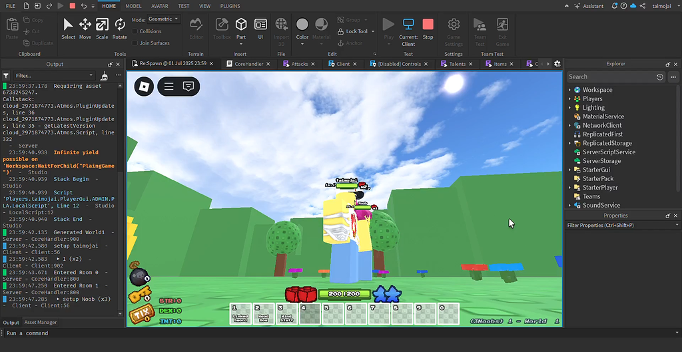This screenshot has width=682, height=352.
Task: Click the cloud sync status icon
Action: (633, 6)
